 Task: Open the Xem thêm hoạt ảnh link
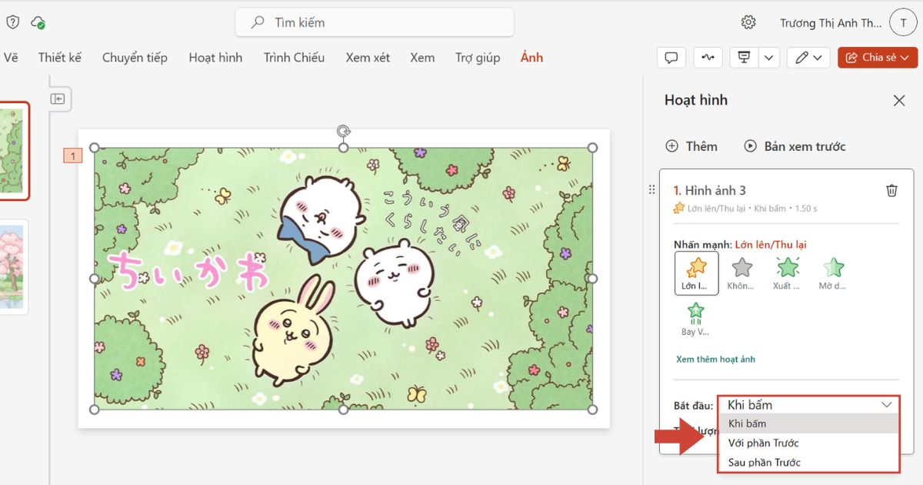click(x=715, y=360)
